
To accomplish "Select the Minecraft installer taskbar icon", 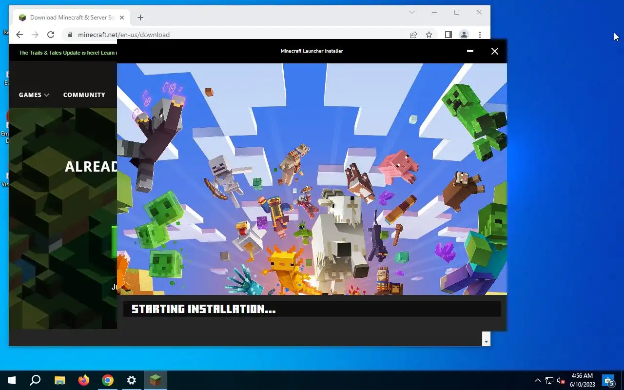I will click(156, 380).
